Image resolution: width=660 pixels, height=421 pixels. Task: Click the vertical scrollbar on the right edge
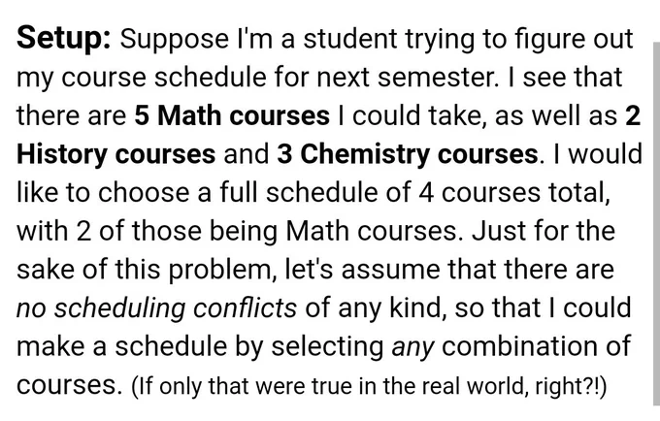point(657,223)
